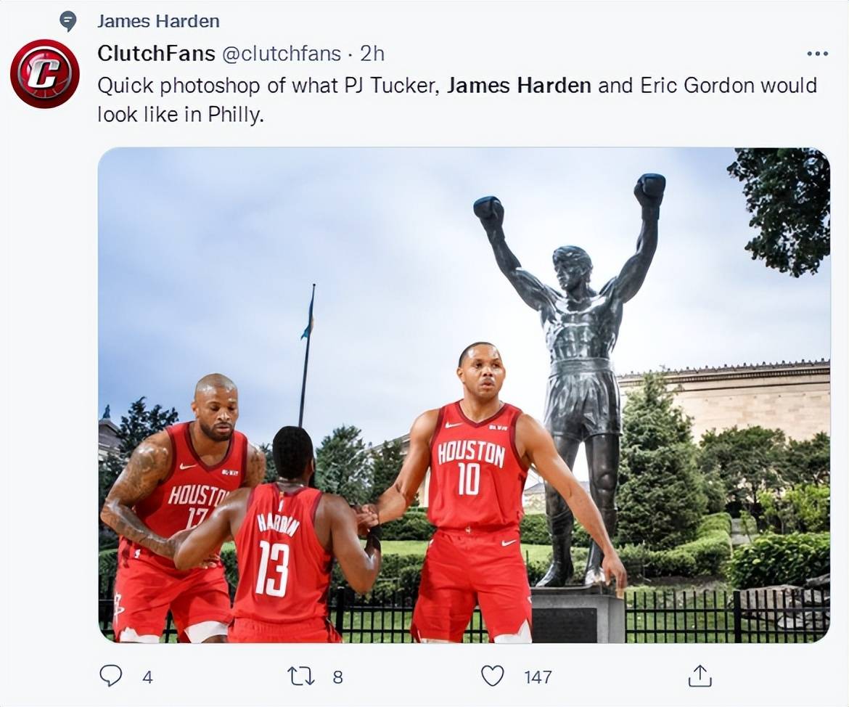The image size is (849, 707).
Task: Click the @clutchfans handle
Action: coord(282,54)
